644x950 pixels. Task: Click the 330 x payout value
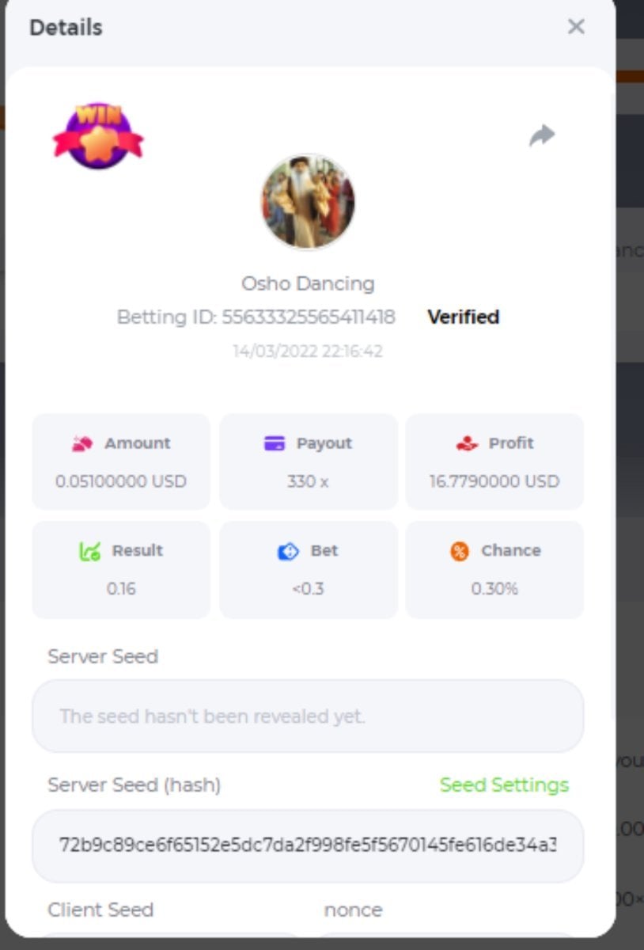click(x=308, y=481)
